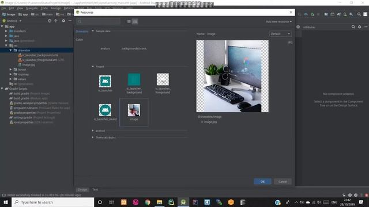Open the Edit menu
369x207 pixels.
click(12, 8)
